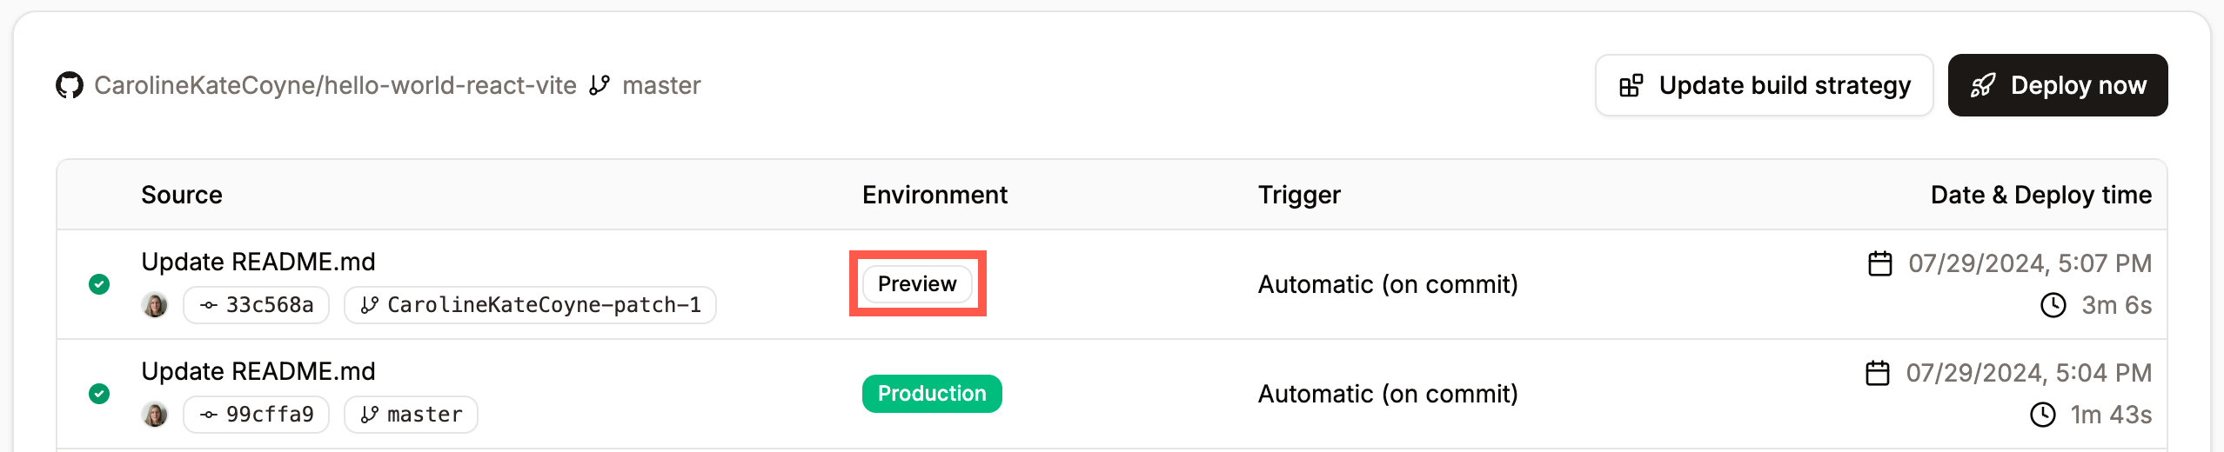2224x452 pixels.
Task: Click calendar icon beside 5:07 PM date
Action: 1880,263
